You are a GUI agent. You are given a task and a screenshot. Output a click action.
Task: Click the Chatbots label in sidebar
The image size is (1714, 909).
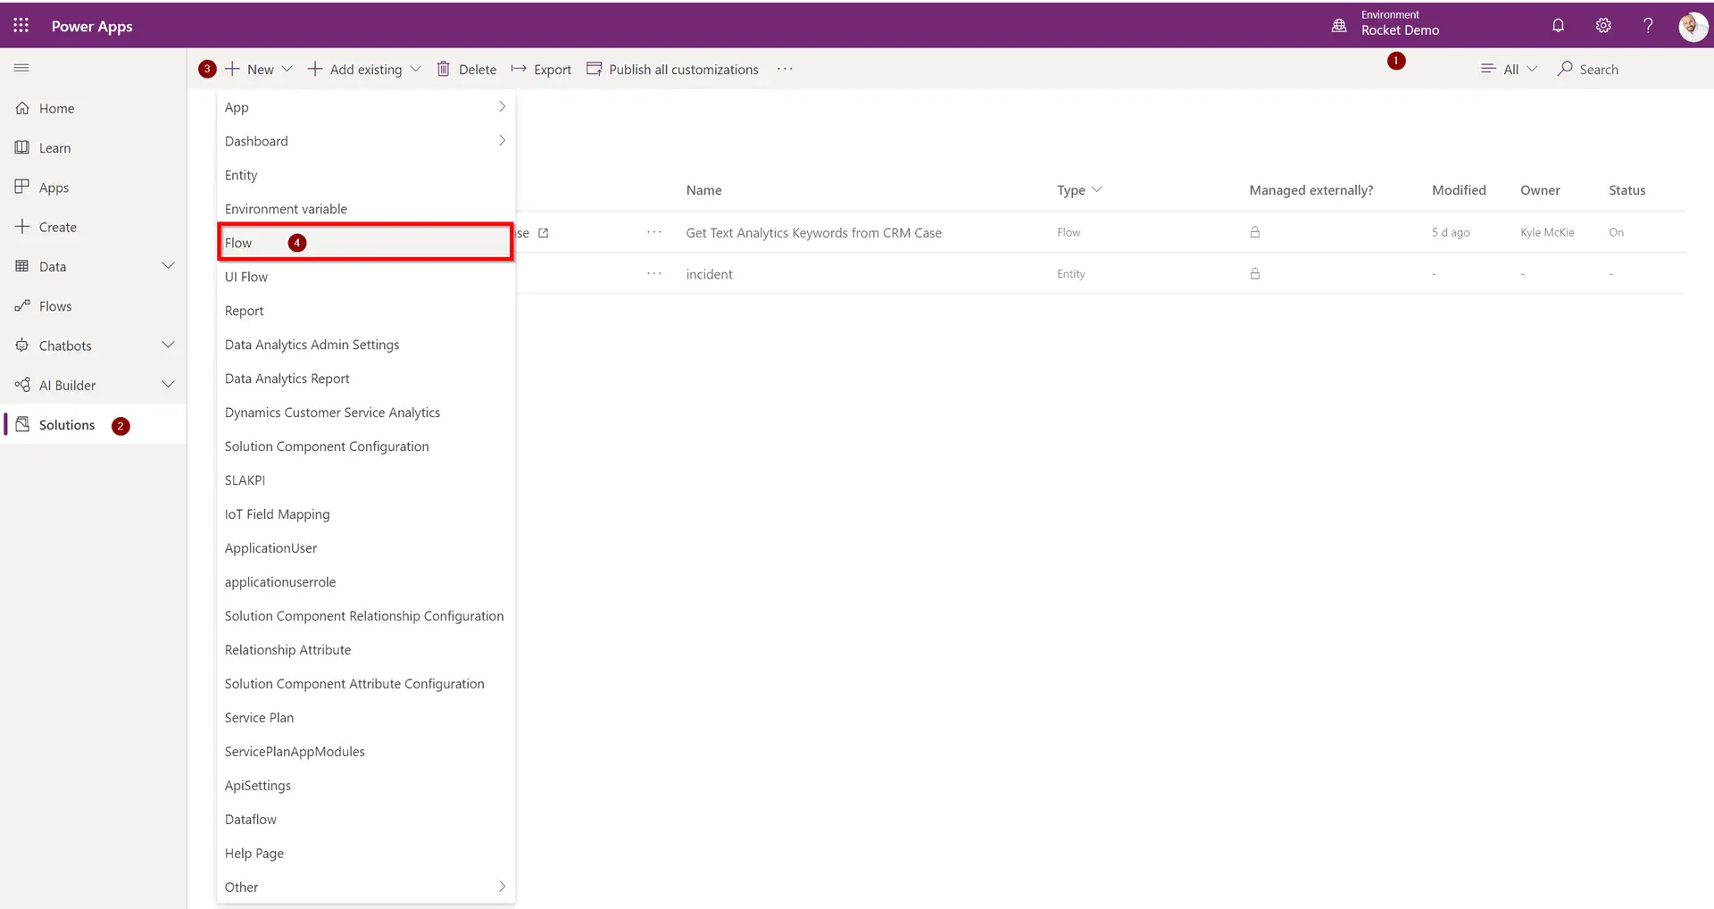[x=65, y=346]
